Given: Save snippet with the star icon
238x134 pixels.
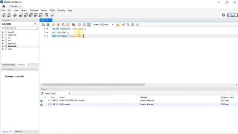Looking at the screenshot, I should click(118, 25).
